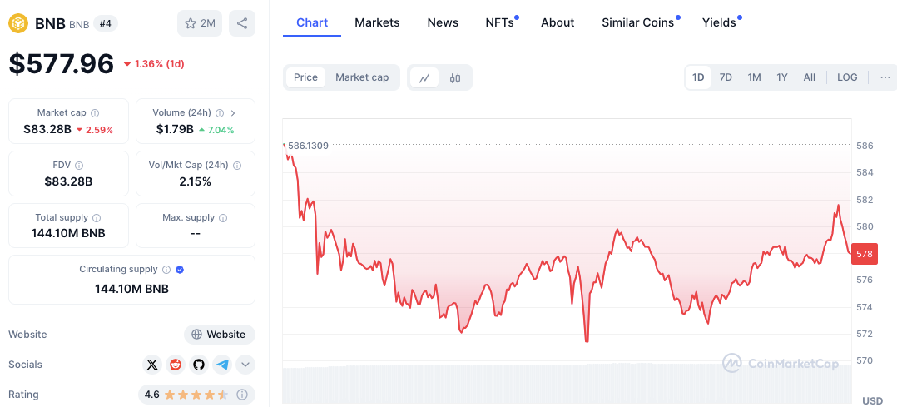Open the Yields tab
Viewport: 897px width, 407px height.
point(719,22)
